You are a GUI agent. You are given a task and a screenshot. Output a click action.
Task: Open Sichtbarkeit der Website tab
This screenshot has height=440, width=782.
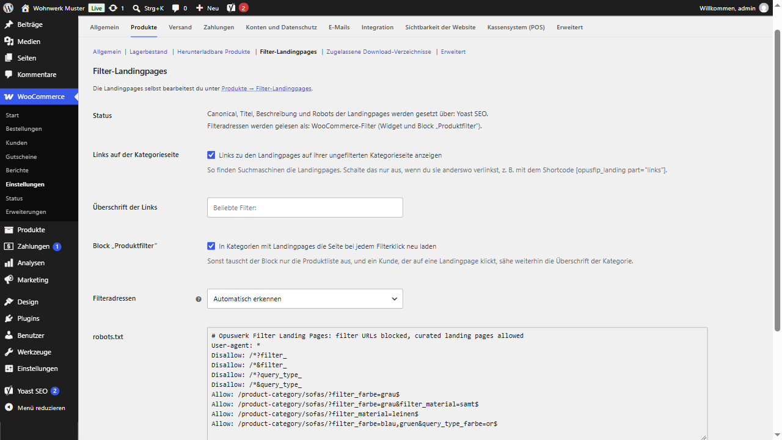440,28
